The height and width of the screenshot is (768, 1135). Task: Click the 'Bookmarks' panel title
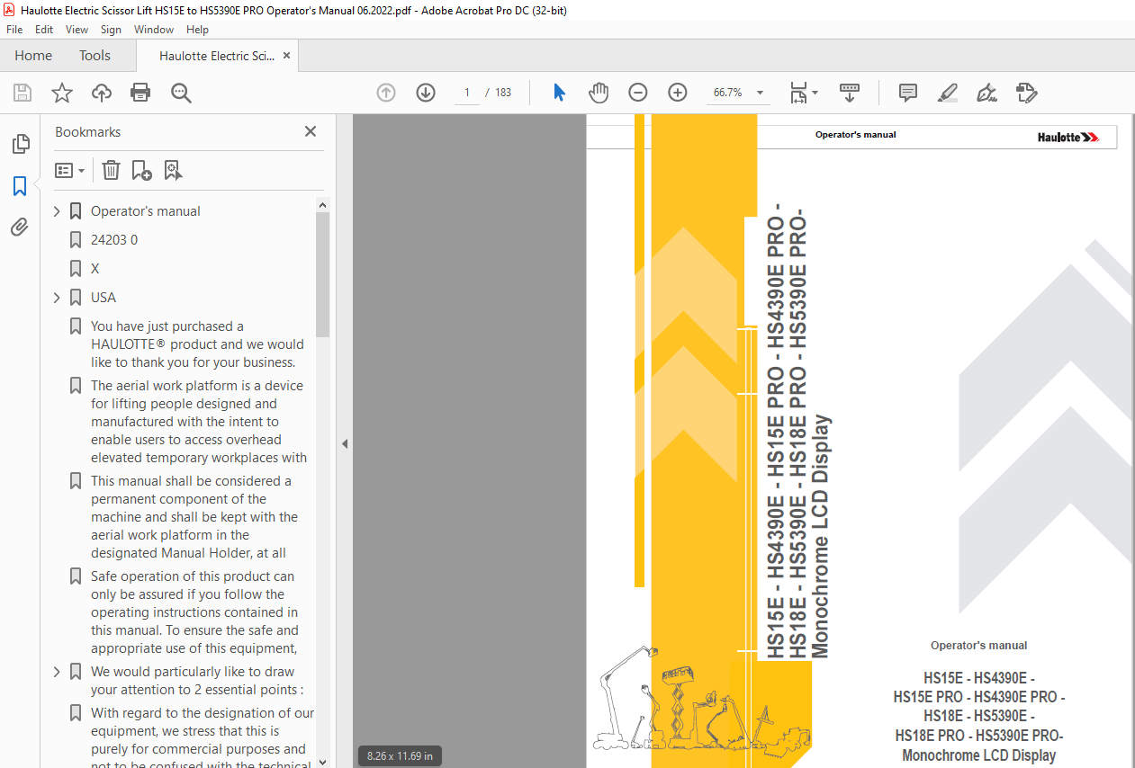pyautogui.click(x=87, y=131)
